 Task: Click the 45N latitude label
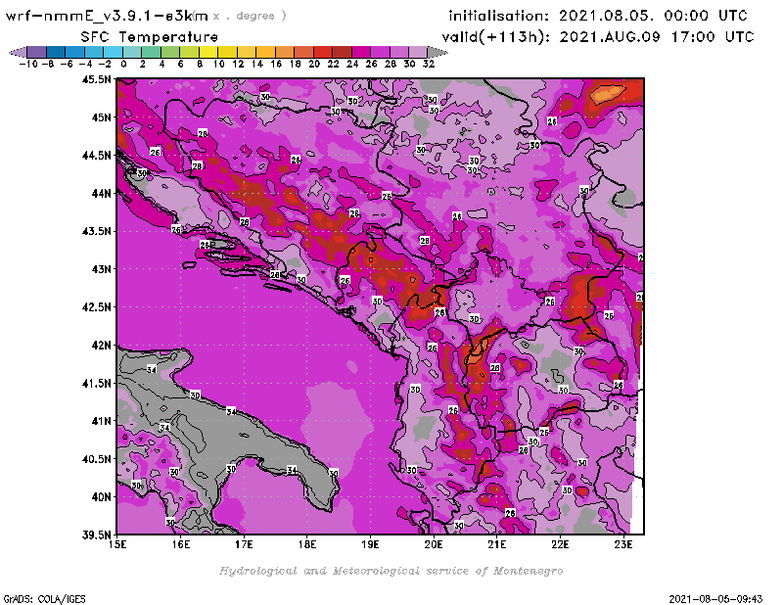tap(101, 117)
